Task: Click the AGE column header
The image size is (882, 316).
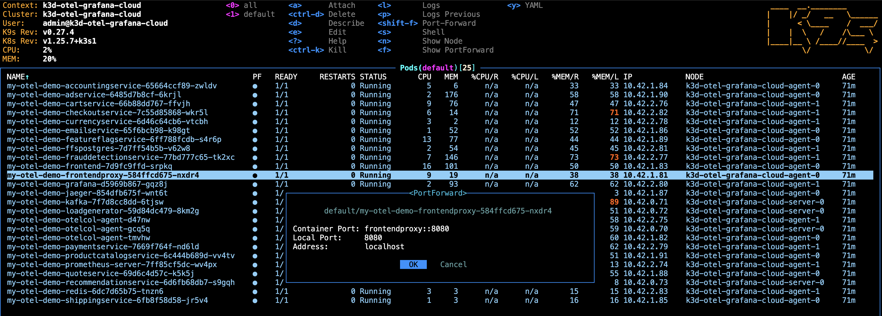Action: 848,77
